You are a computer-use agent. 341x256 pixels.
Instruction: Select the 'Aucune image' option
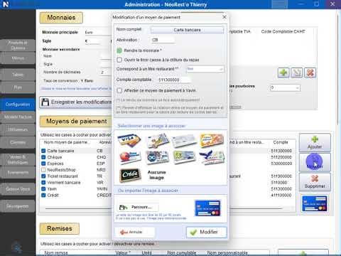tap(156, 175)
